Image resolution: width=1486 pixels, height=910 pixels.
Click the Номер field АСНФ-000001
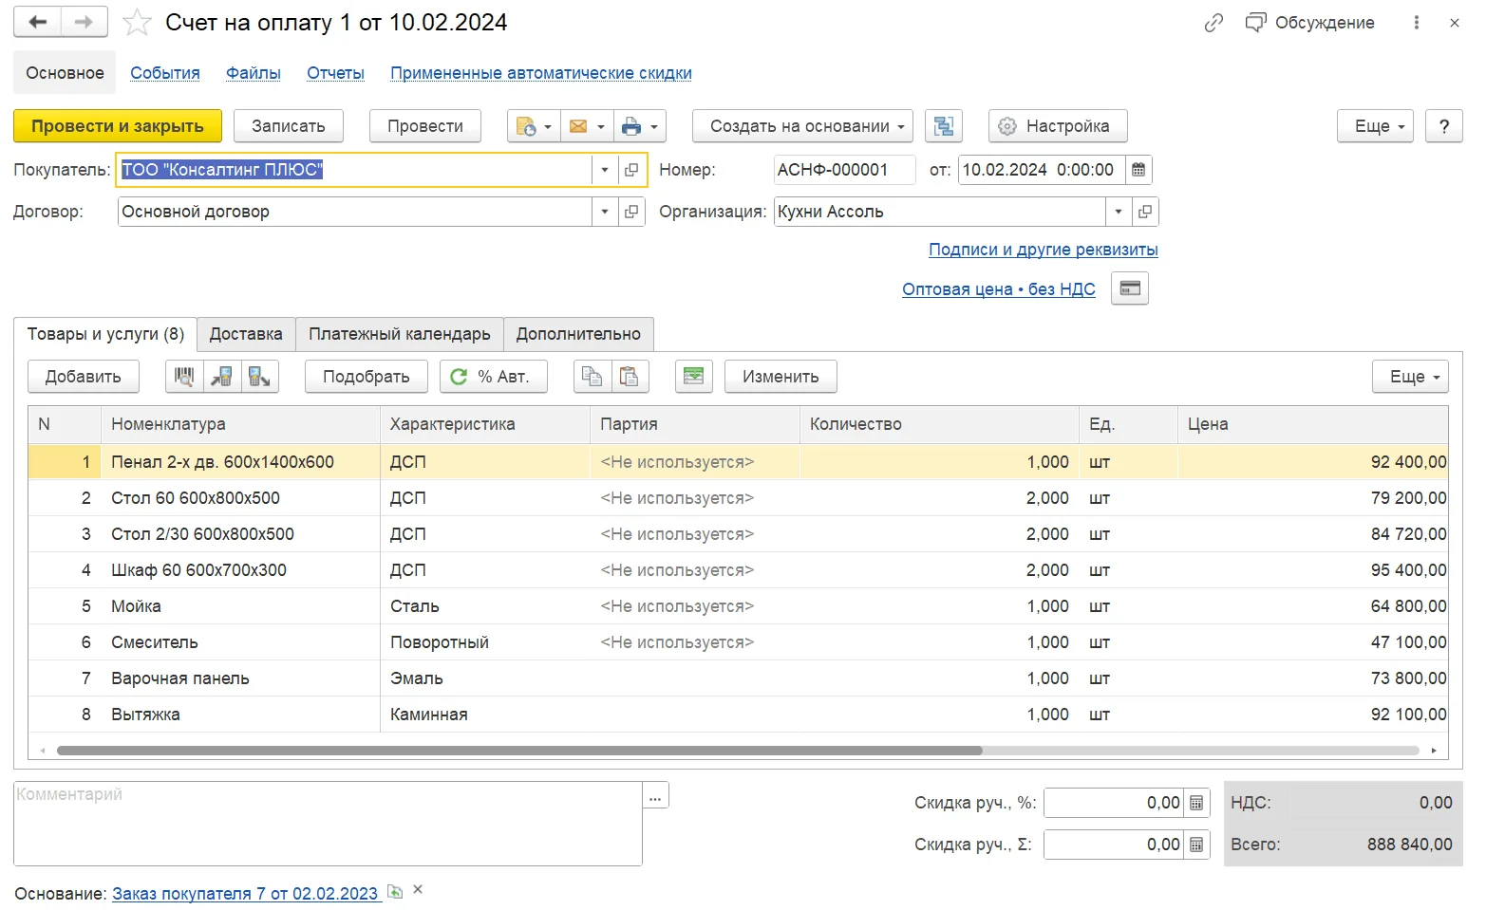coord(845,170)
